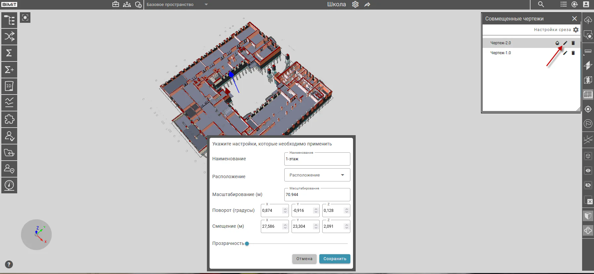The height and width of the screenshot is (274, 594).
Task: Increase the rotation X value stepper
Action: 285,209
